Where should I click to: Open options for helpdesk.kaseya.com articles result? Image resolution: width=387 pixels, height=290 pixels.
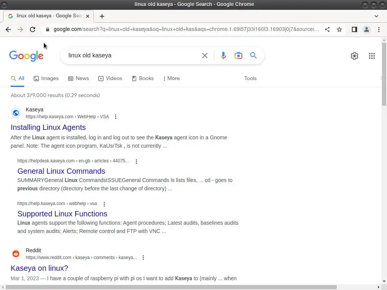(x=136, y=162)
